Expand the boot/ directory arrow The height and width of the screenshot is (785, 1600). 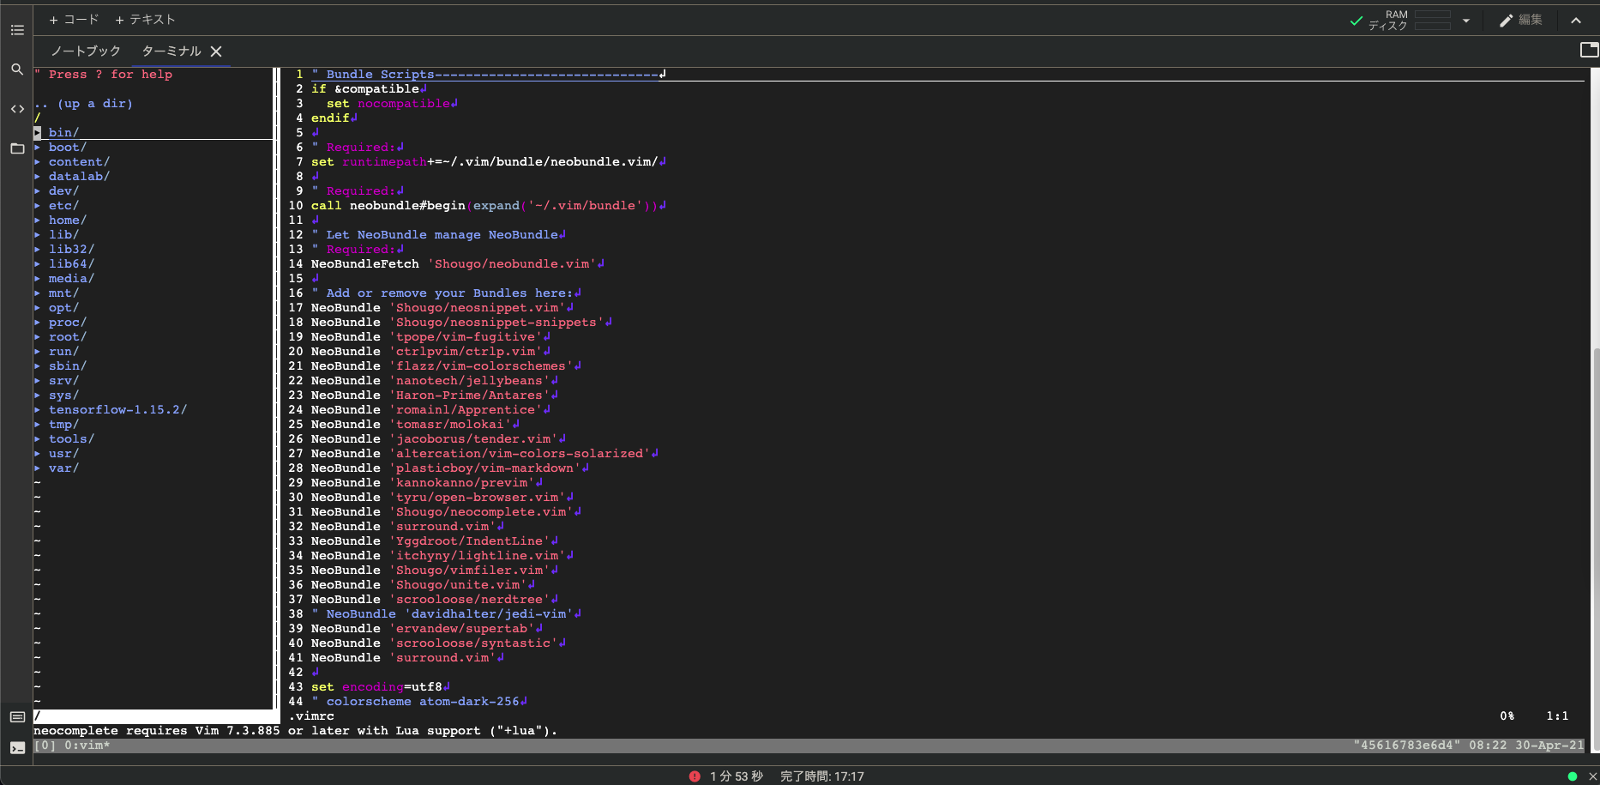(x=38, y=148)
